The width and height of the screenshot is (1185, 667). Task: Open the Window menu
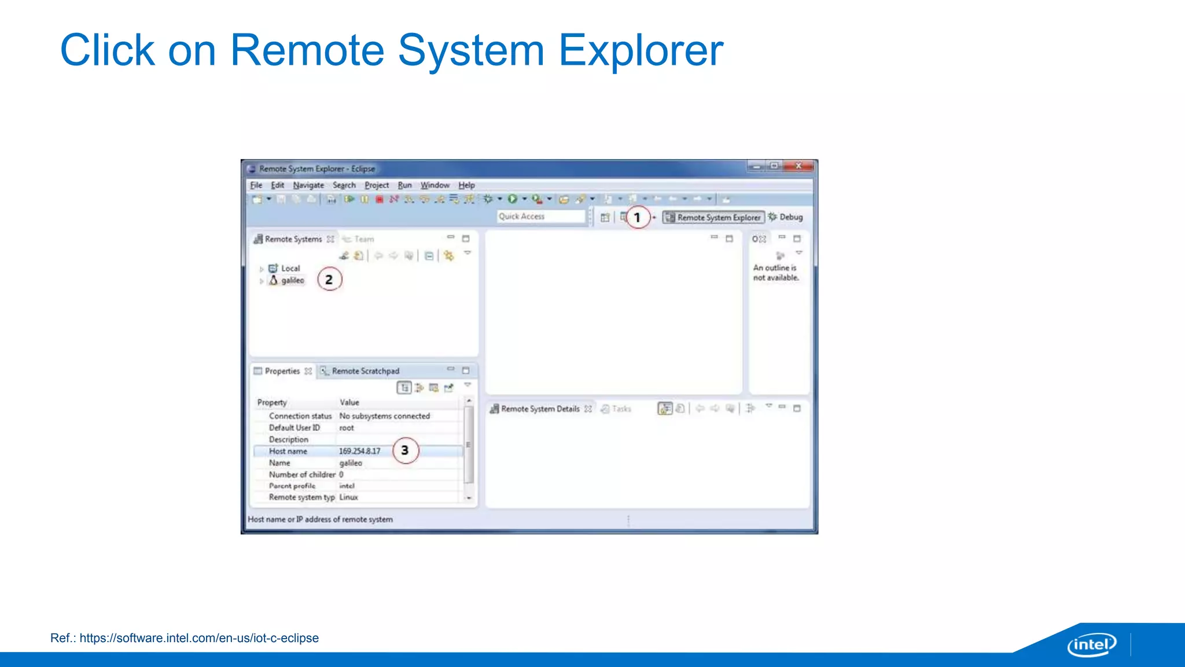point(435,185)
